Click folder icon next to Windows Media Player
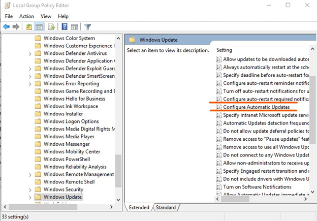The width and height of the screenshot is (317, 221). click(38, 137)
